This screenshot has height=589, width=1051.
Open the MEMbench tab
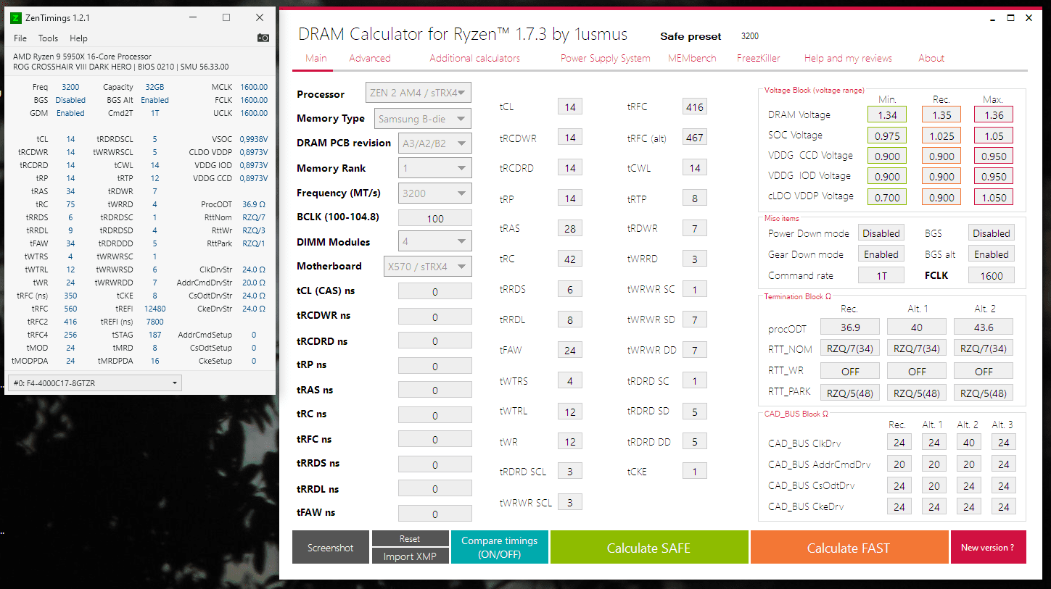[692, 58]
